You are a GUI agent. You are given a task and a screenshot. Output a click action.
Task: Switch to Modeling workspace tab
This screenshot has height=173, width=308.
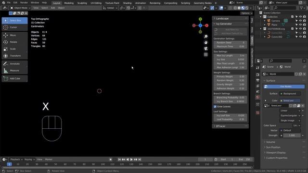[x=69, y=3]
